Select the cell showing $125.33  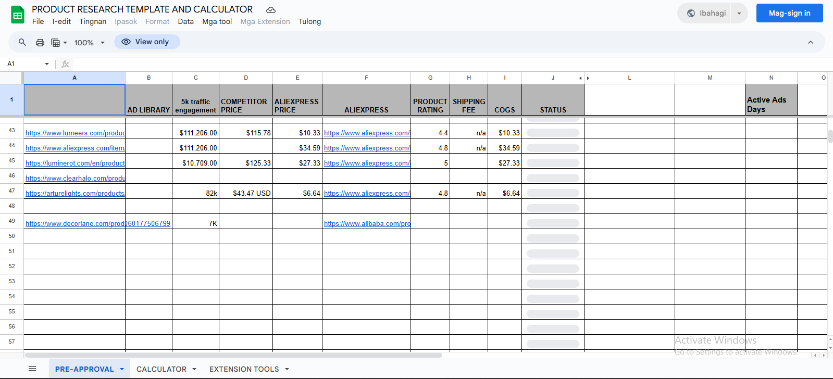246,161
